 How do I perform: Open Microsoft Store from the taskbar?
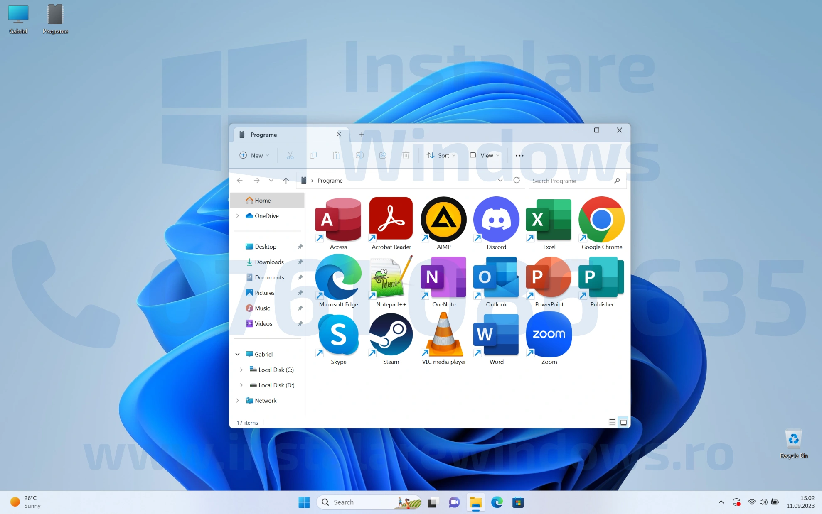tap(518, 502)
